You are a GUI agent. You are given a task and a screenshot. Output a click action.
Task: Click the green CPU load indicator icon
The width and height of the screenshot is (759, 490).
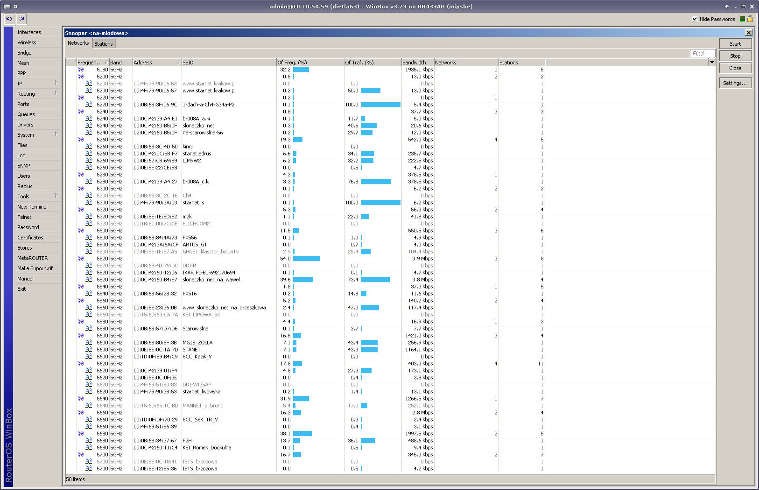743,19
